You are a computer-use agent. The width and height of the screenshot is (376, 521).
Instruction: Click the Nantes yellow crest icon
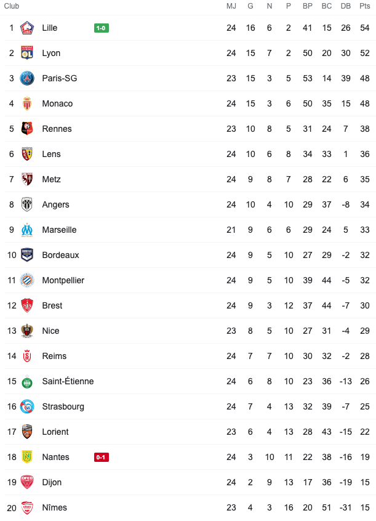pos(27,457)
